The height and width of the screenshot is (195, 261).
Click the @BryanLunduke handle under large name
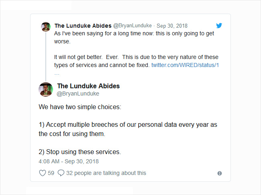coord(78,93)
